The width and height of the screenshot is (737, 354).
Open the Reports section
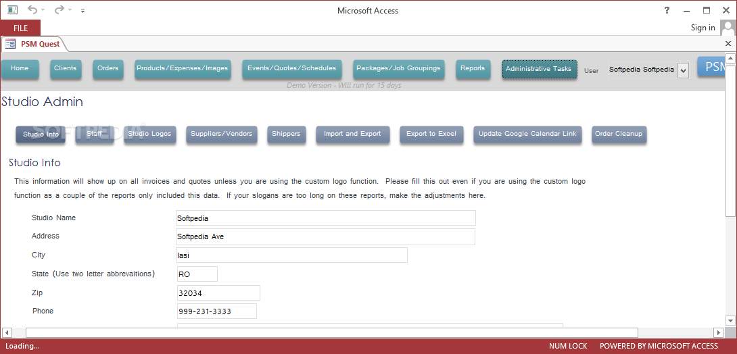pos(473,68)
